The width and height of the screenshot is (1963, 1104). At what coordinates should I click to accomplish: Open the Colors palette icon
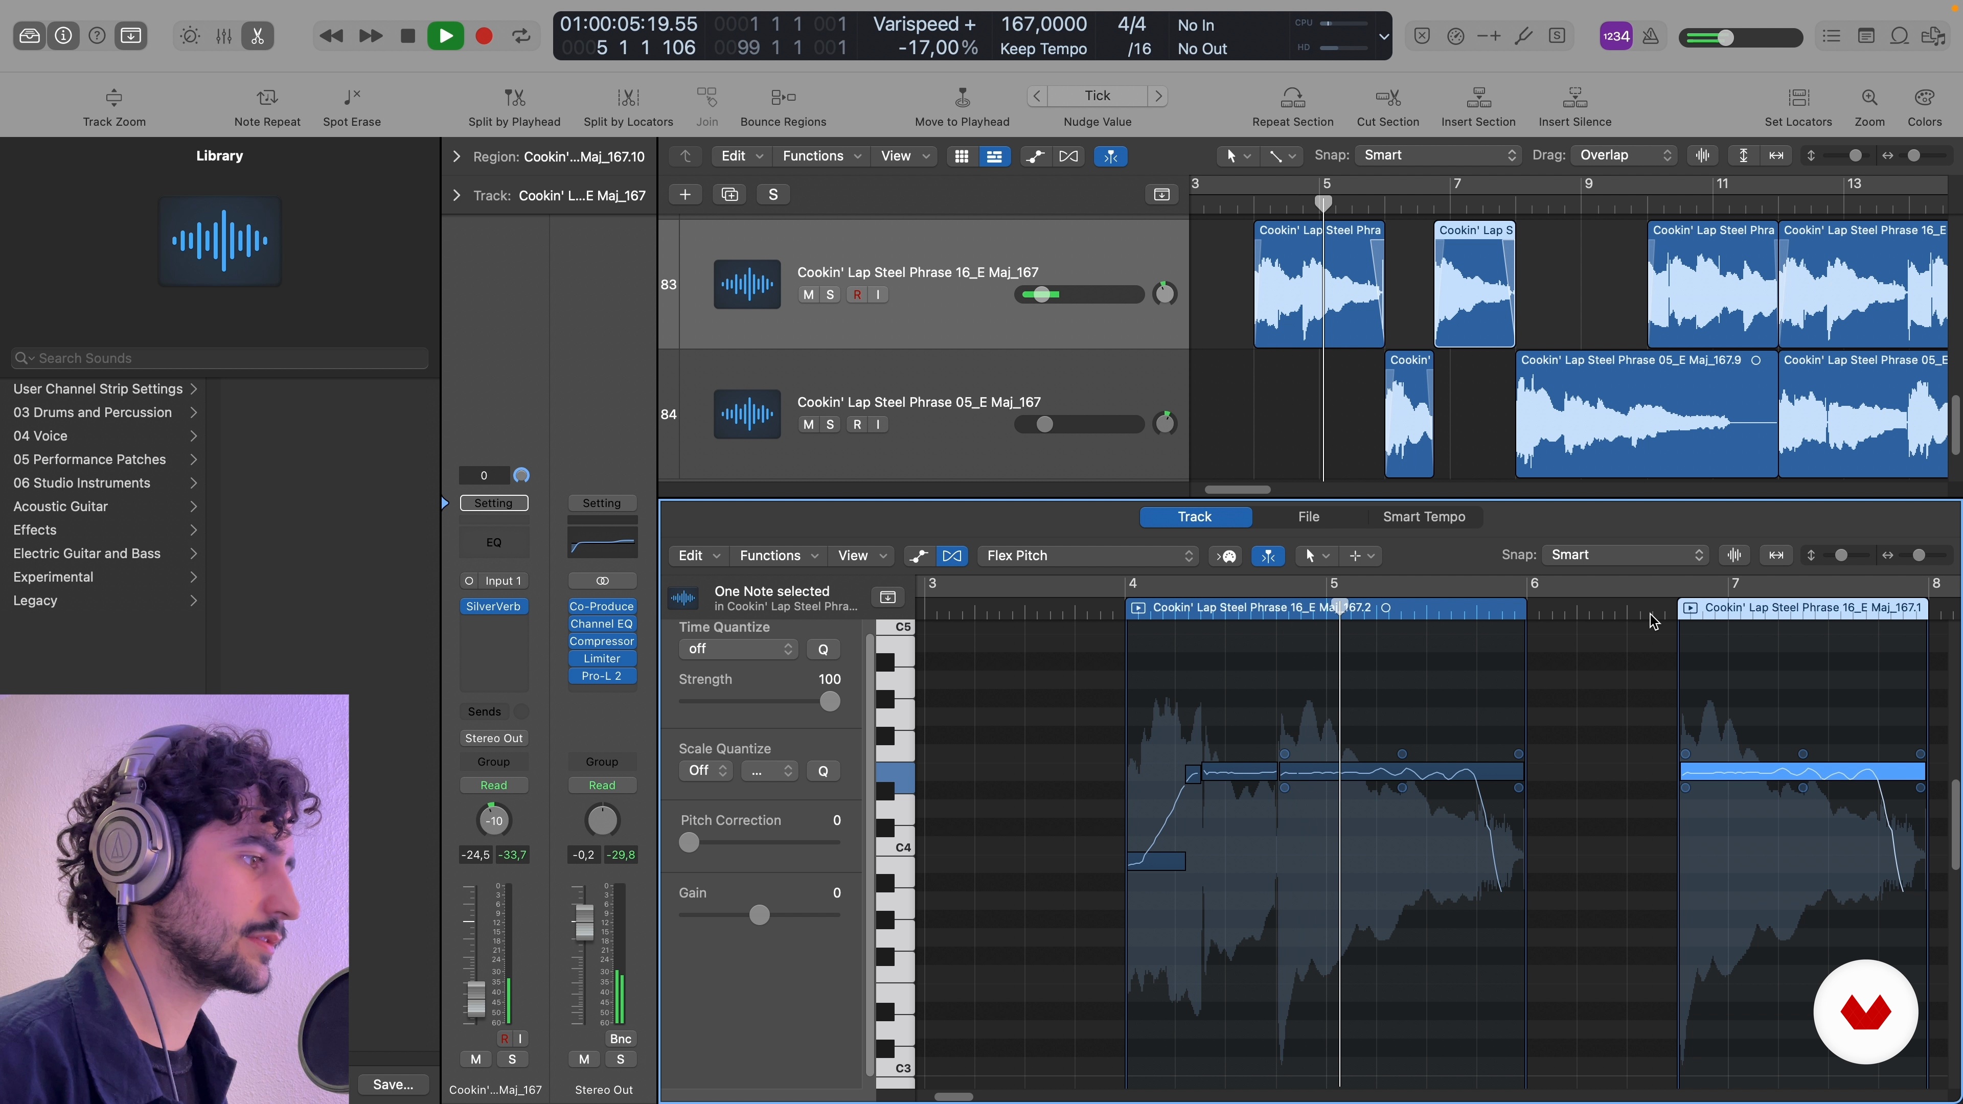pyautogui.click(x=1924, y=98)
